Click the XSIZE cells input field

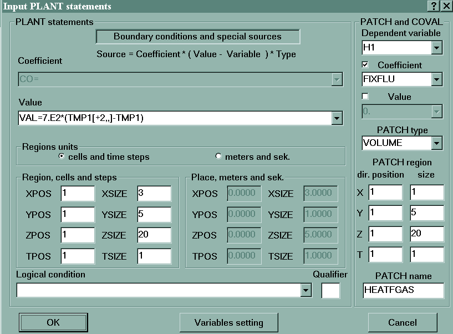click(x=154, y=193)
